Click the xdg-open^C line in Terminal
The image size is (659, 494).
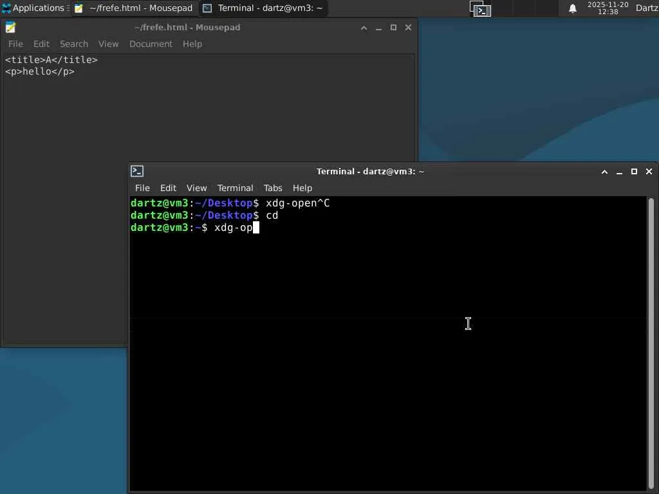[230, 203]
